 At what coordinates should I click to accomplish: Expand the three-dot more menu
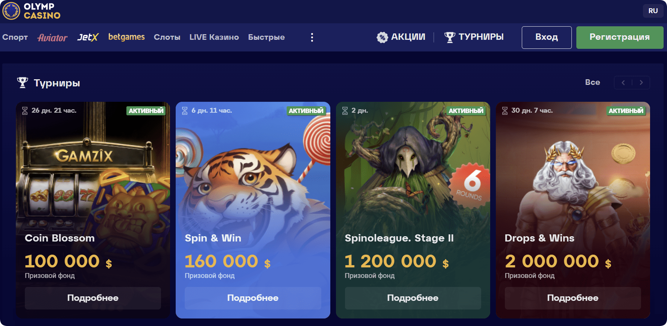312,37
